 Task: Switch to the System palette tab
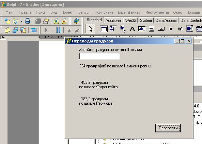point(146,21)
